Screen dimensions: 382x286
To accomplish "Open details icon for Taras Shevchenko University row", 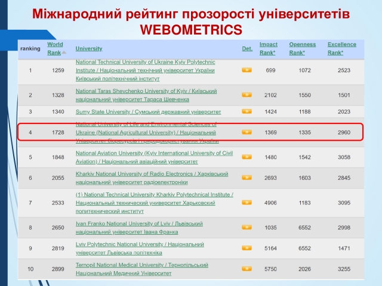I will click(247, 95).
